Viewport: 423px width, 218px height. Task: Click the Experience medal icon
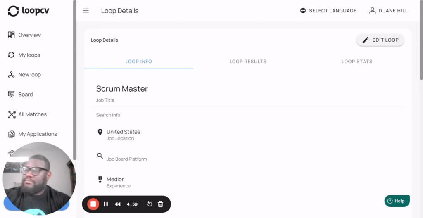(100, 180)
